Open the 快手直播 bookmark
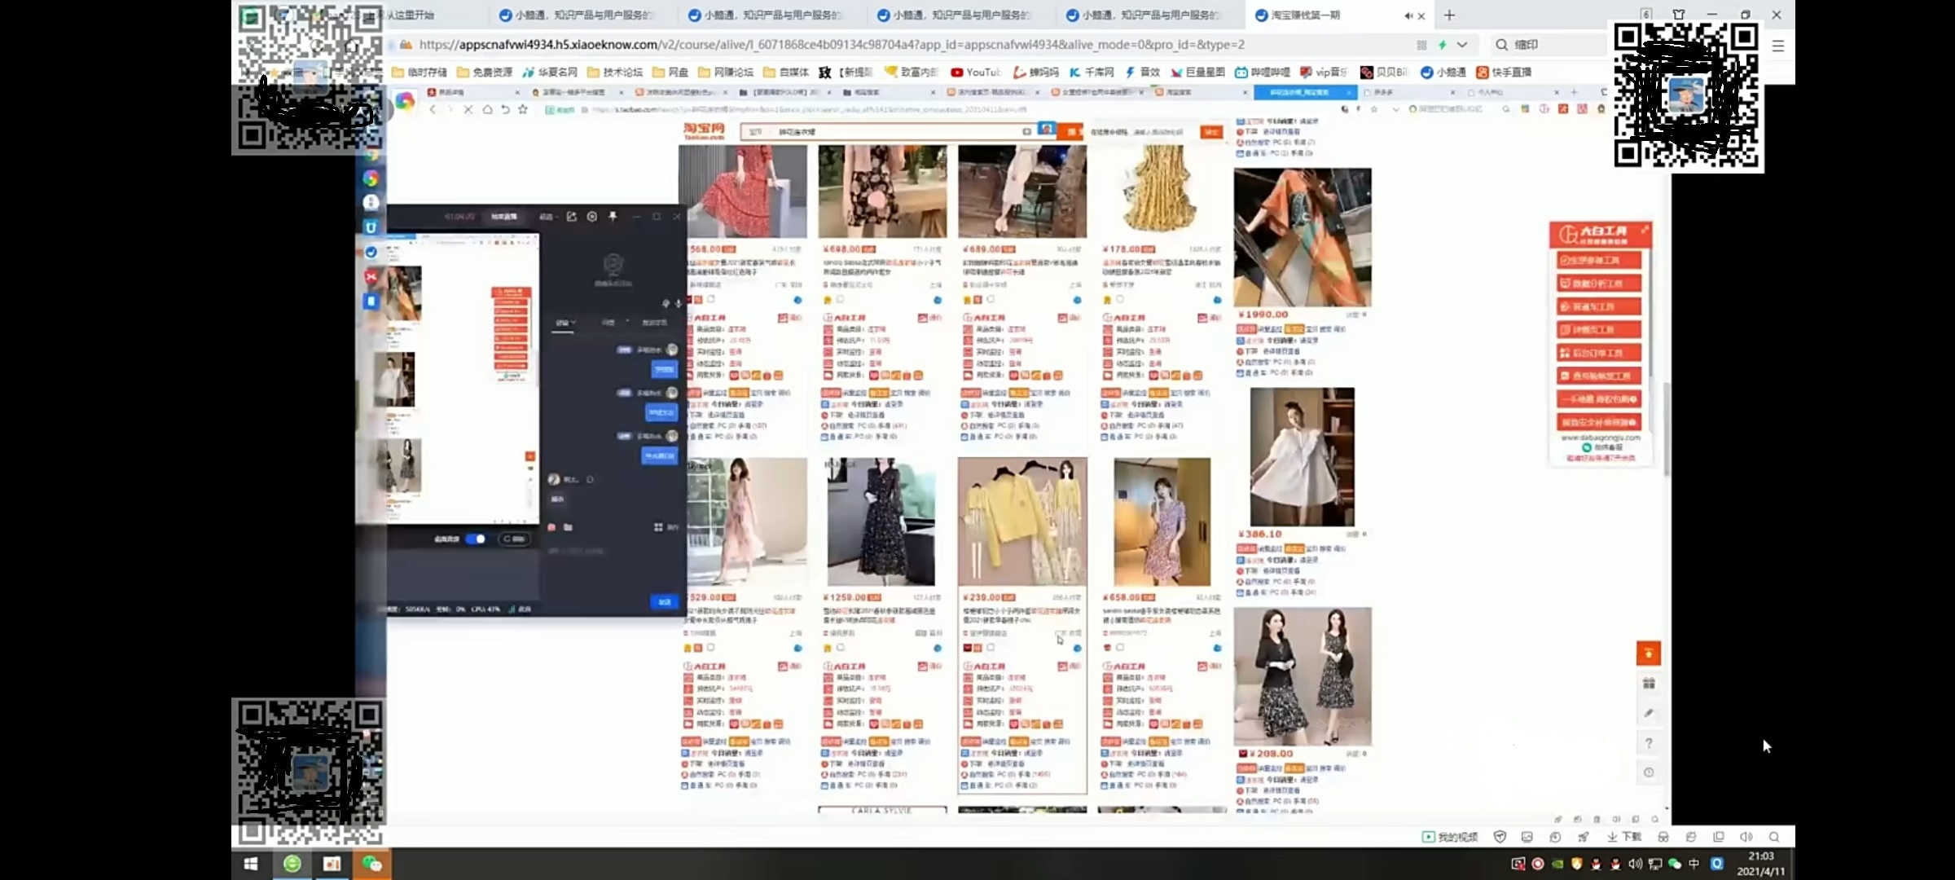 pyautogui.click(x=1504, y=73)
